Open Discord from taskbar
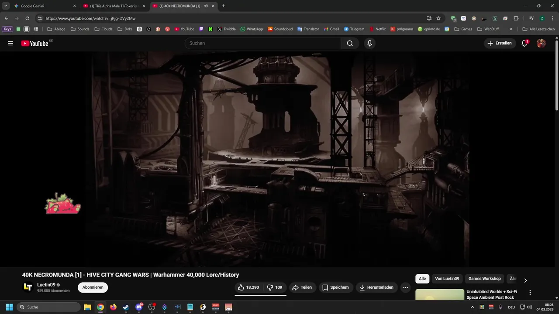Image resolution: width=559 pixels, height=314 pixels. coord(139,307)
